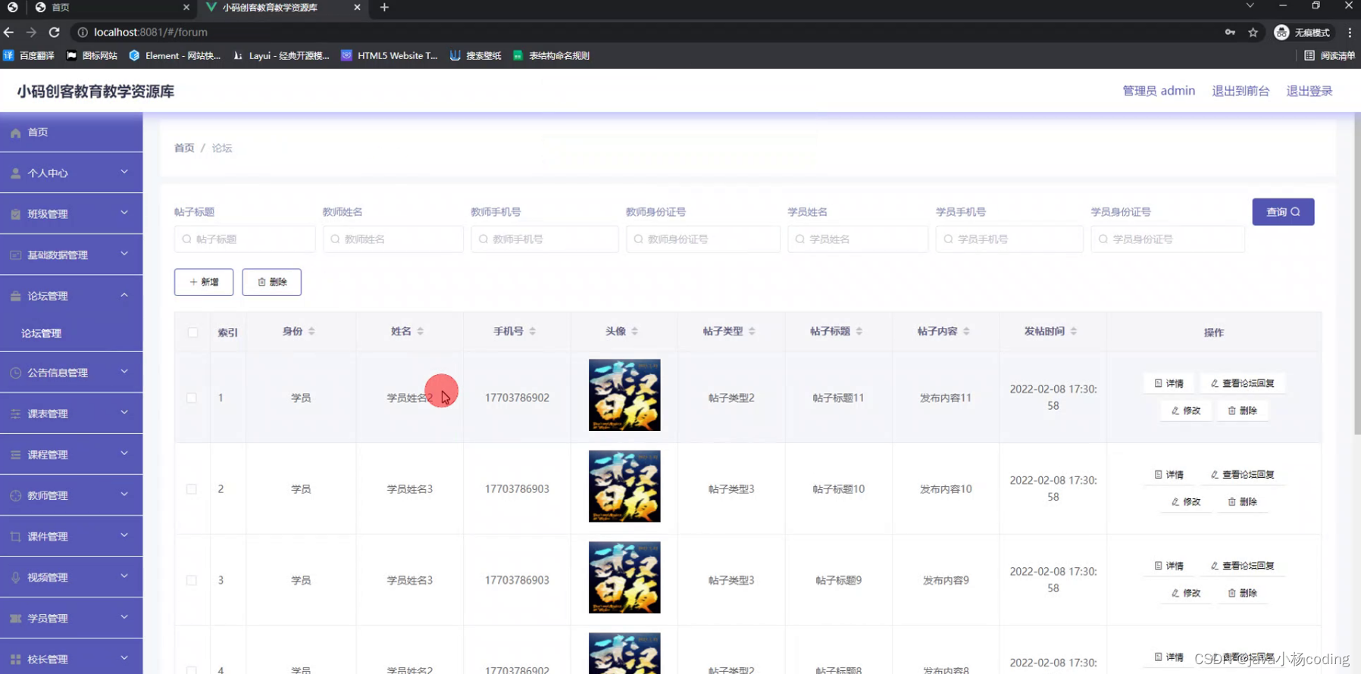Sort the table by 帖子类型 column arrows
The height and width of the screenshot is (674, 1361).
752,331
